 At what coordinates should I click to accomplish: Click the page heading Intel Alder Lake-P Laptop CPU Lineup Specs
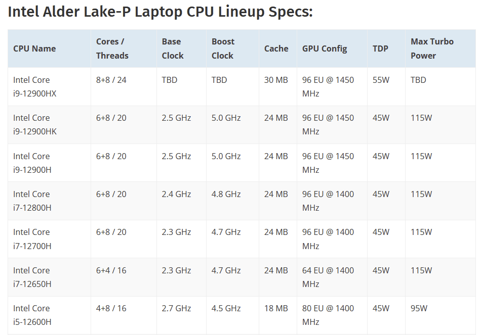click(x=160, y=12)
